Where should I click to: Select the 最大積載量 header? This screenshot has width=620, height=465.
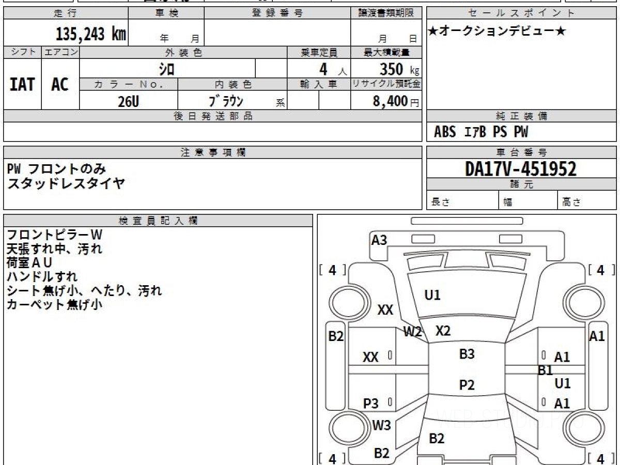[x=386, y=52]
